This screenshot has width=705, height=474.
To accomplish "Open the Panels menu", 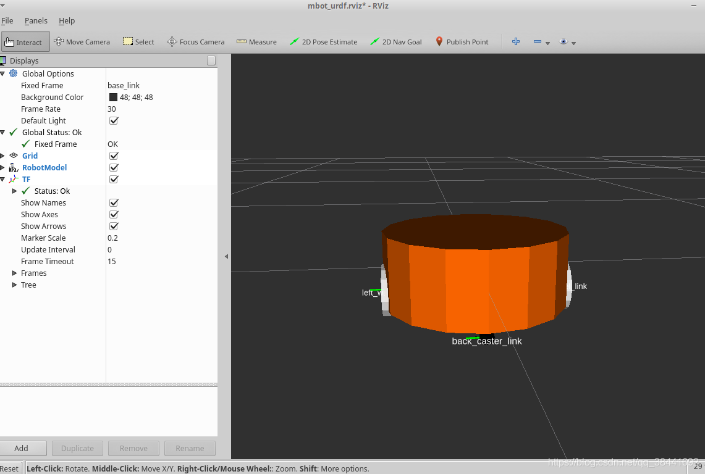I will coord(36,20).
